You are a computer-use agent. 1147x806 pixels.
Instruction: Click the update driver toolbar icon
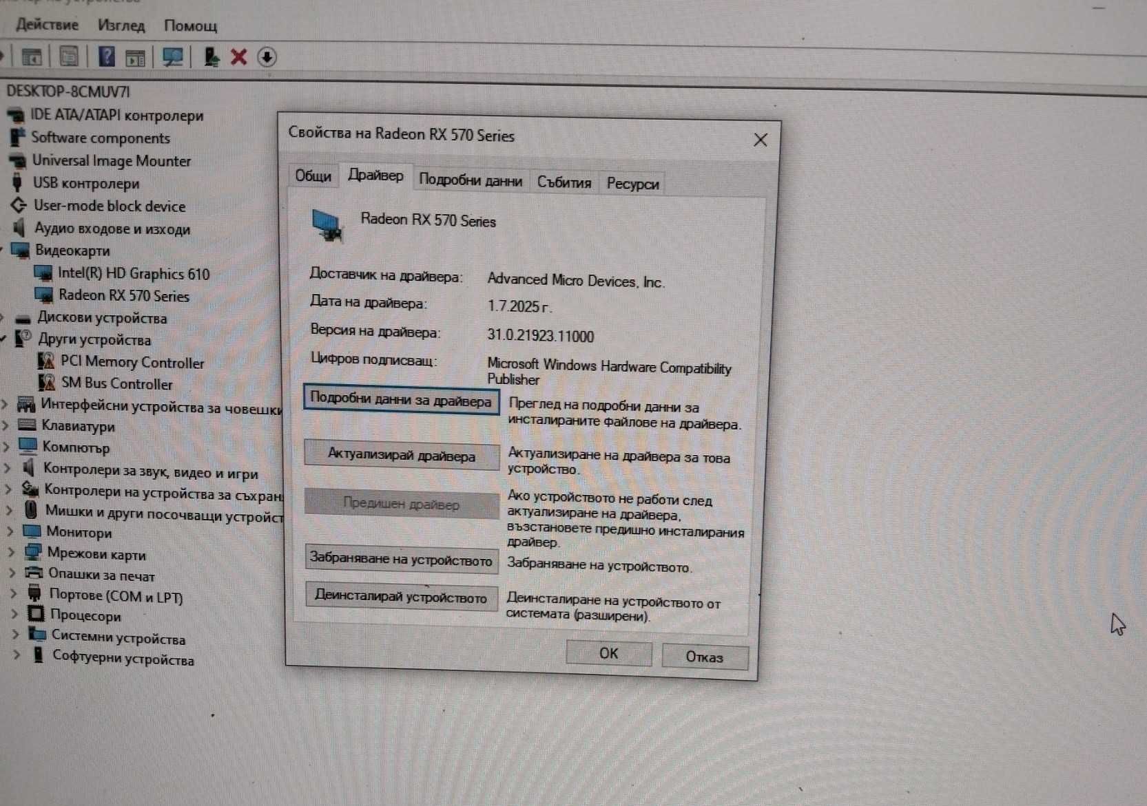(x=211, y=57)
